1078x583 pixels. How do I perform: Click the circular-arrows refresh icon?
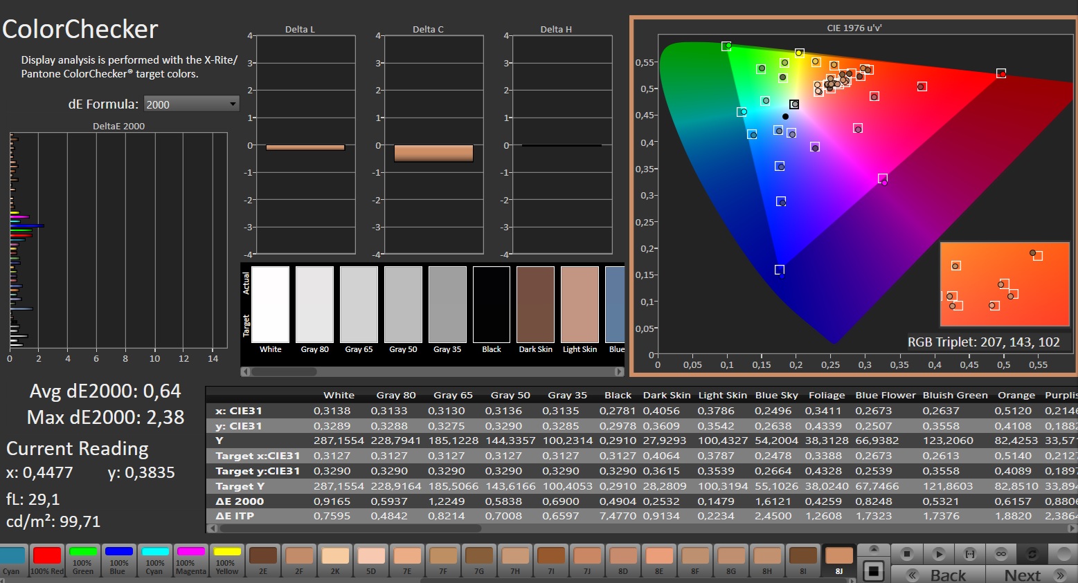(1032, 554)
